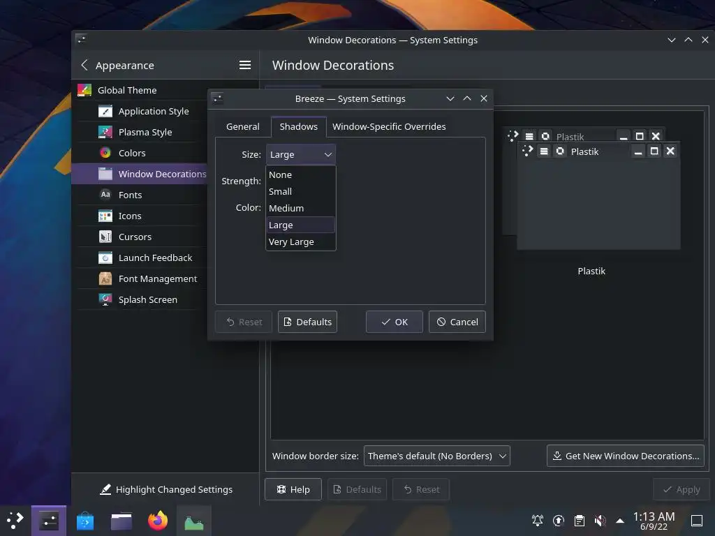Open the clipboard tray icon

coord(580,521)
